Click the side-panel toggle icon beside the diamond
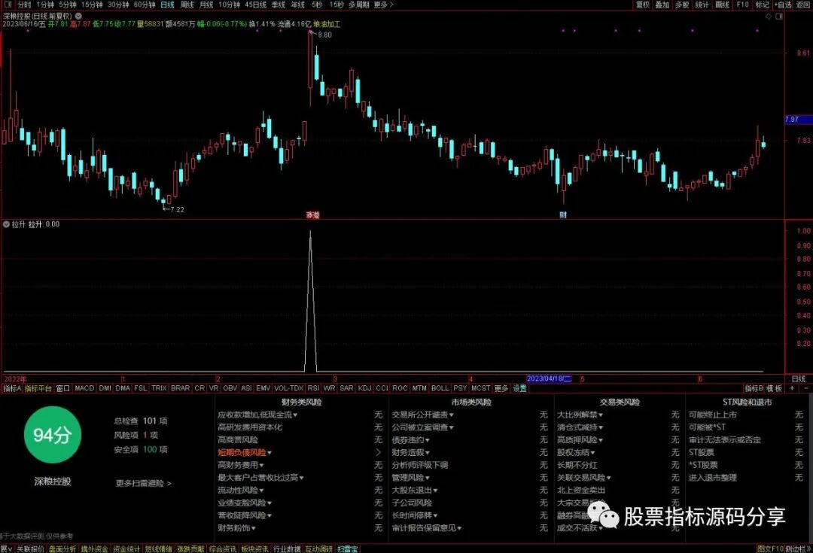 tap(779, 17)
